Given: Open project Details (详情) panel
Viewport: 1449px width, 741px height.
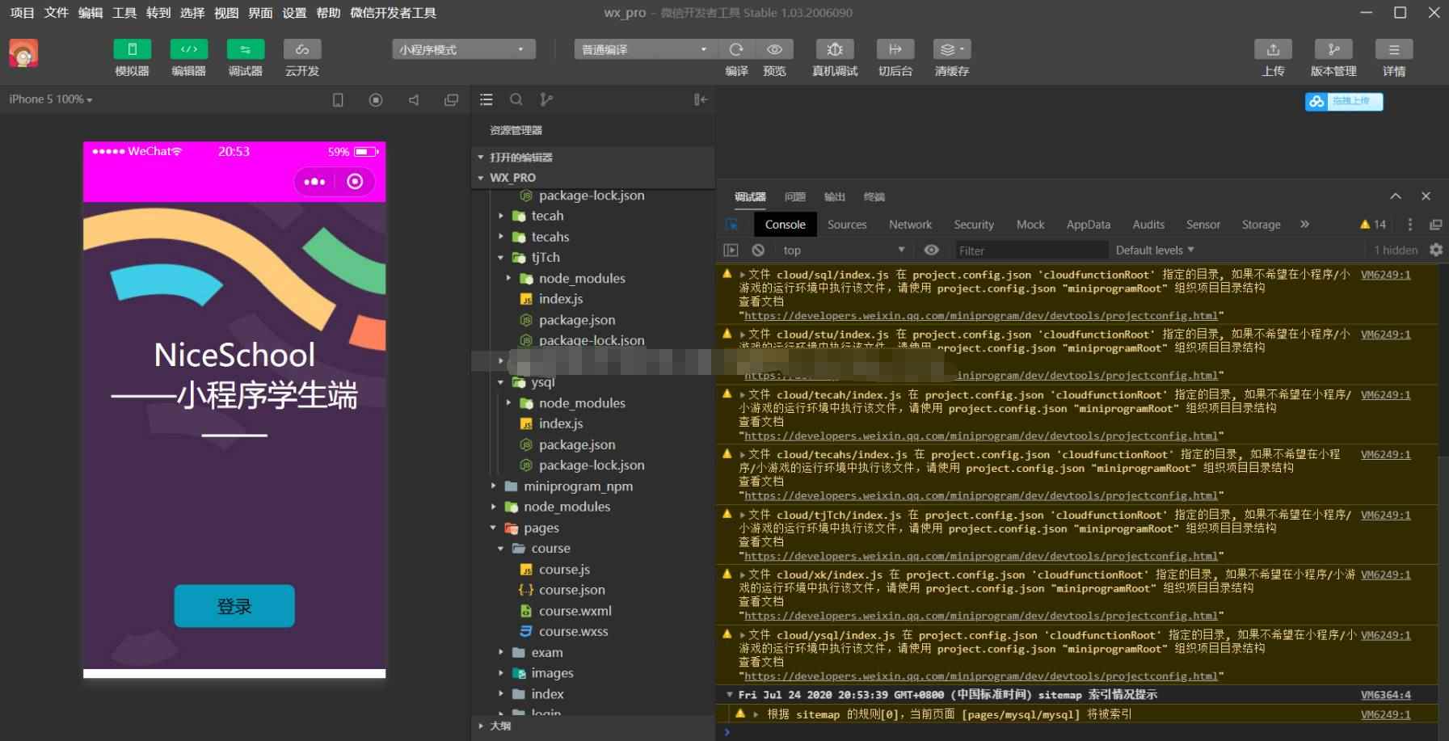Looking at the screenshot, I should [x=1394, y=49].
